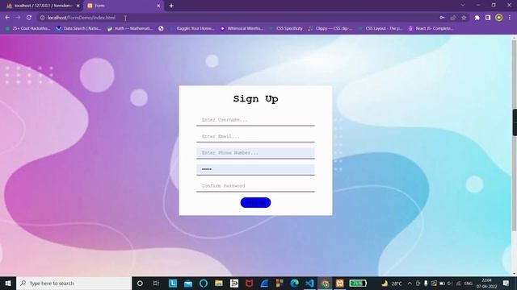Click the ENG language indicator

coord(469,284)
